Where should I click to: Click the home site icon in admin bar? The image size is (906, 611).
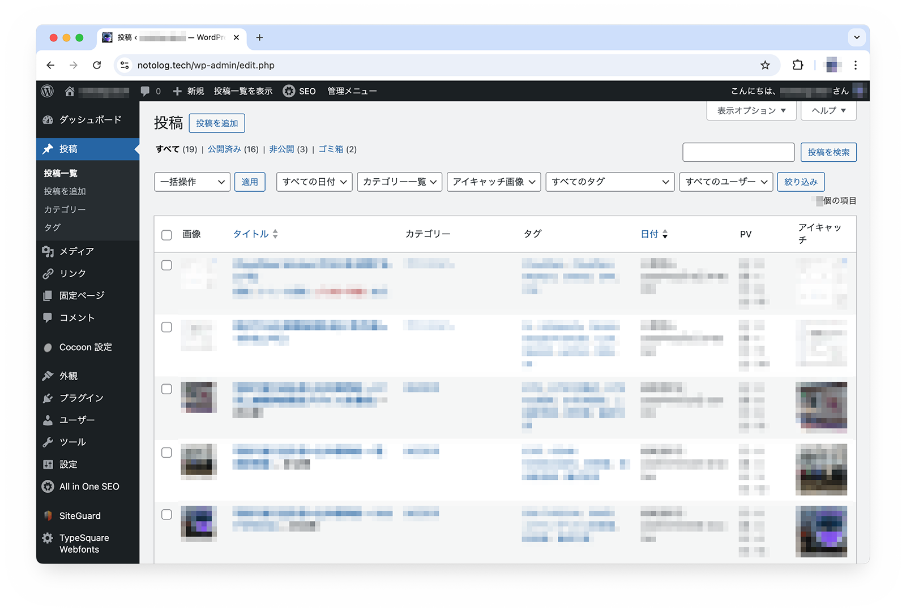point(70,91)
